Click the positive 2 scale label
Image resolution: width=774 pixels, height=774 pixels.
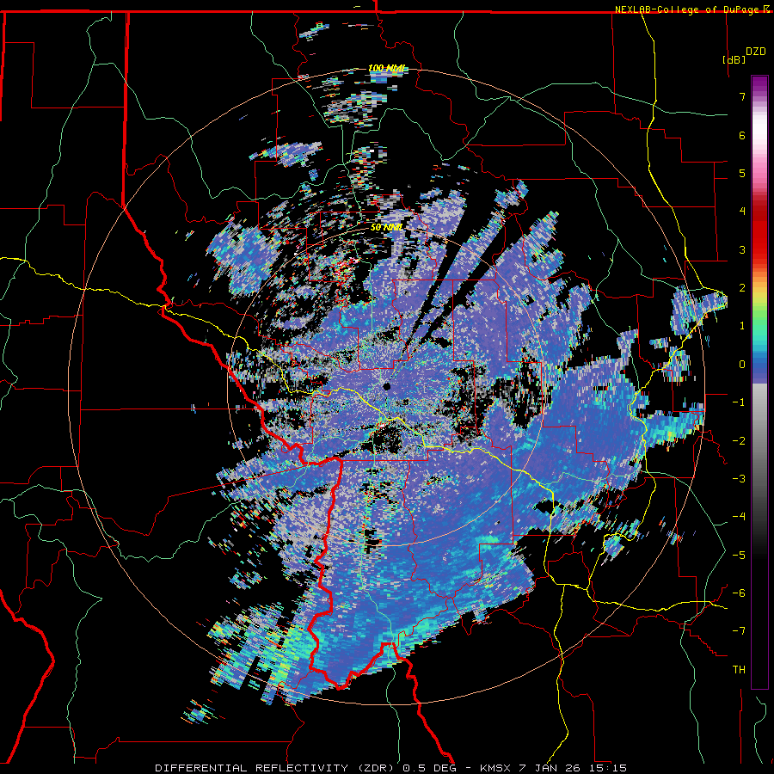(742, 288)
